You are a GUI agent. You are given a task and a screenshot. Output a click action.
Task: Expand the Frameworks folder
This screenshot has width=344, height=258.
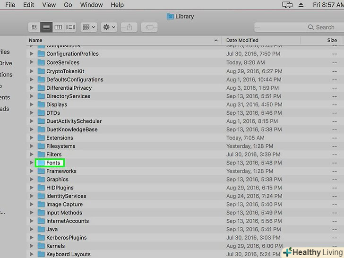[32, 171]
